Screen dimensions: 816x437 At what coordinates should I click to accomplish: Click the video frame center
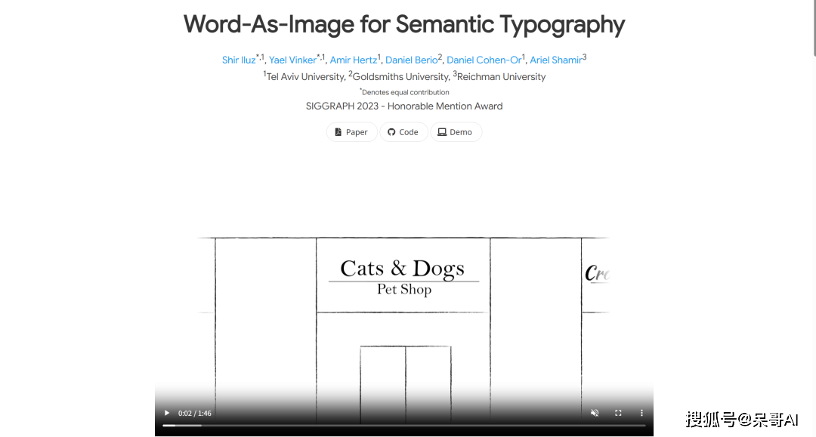click(403, 302)
